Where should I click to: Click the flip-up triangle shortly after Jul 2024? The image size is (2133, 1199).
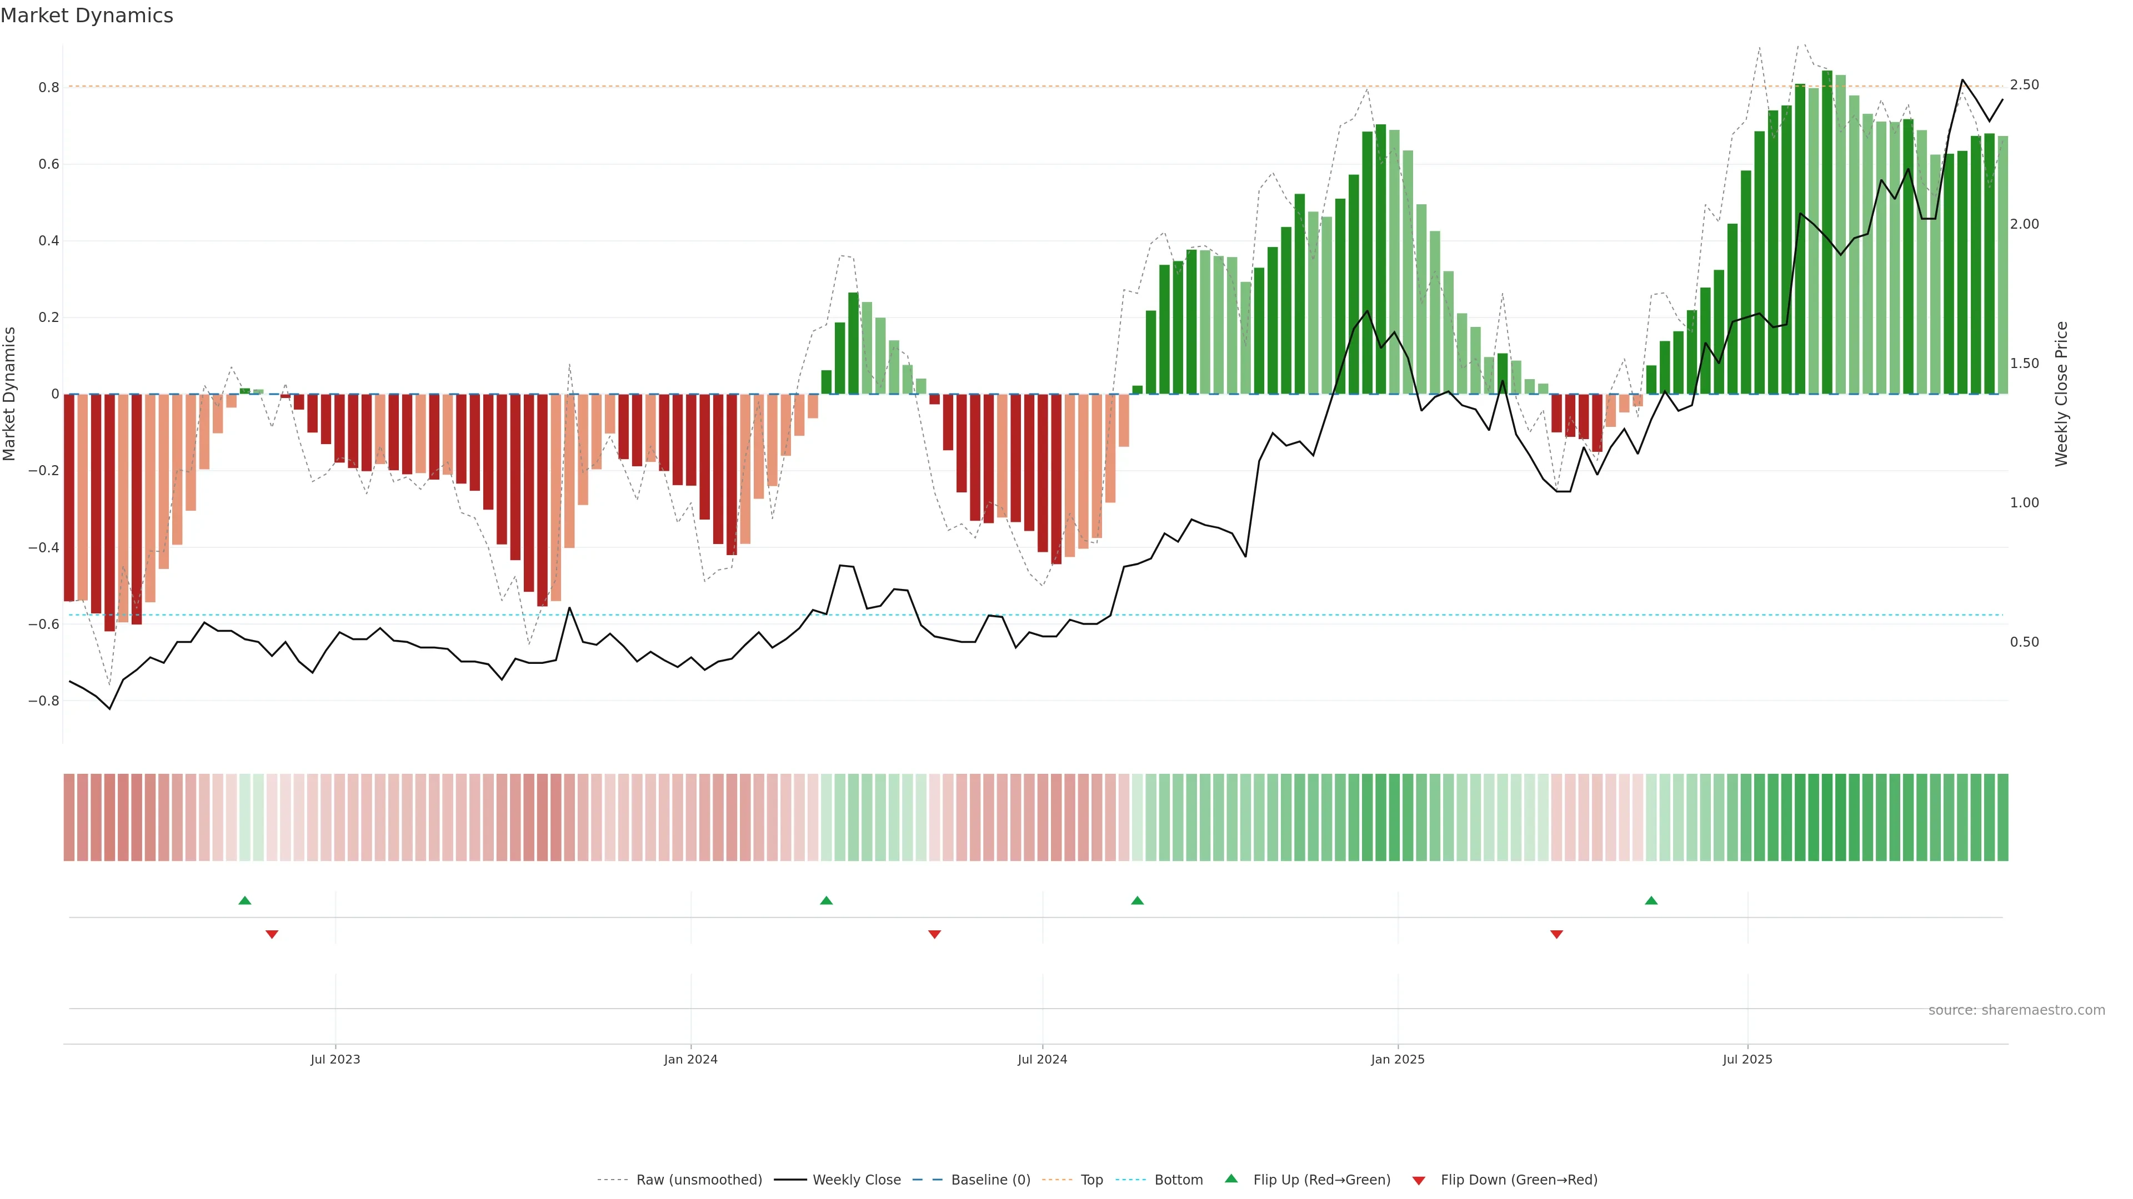click(1137, 900)
